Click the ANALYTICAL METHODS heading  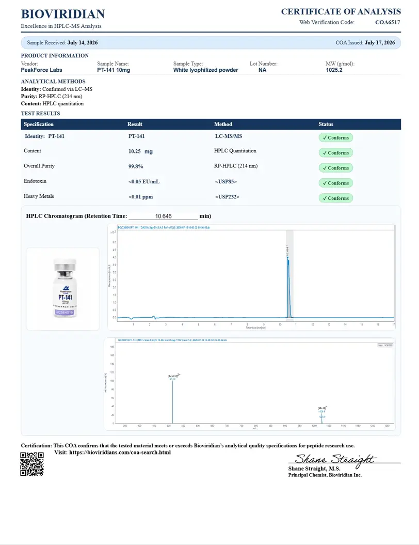coord(53,81)
